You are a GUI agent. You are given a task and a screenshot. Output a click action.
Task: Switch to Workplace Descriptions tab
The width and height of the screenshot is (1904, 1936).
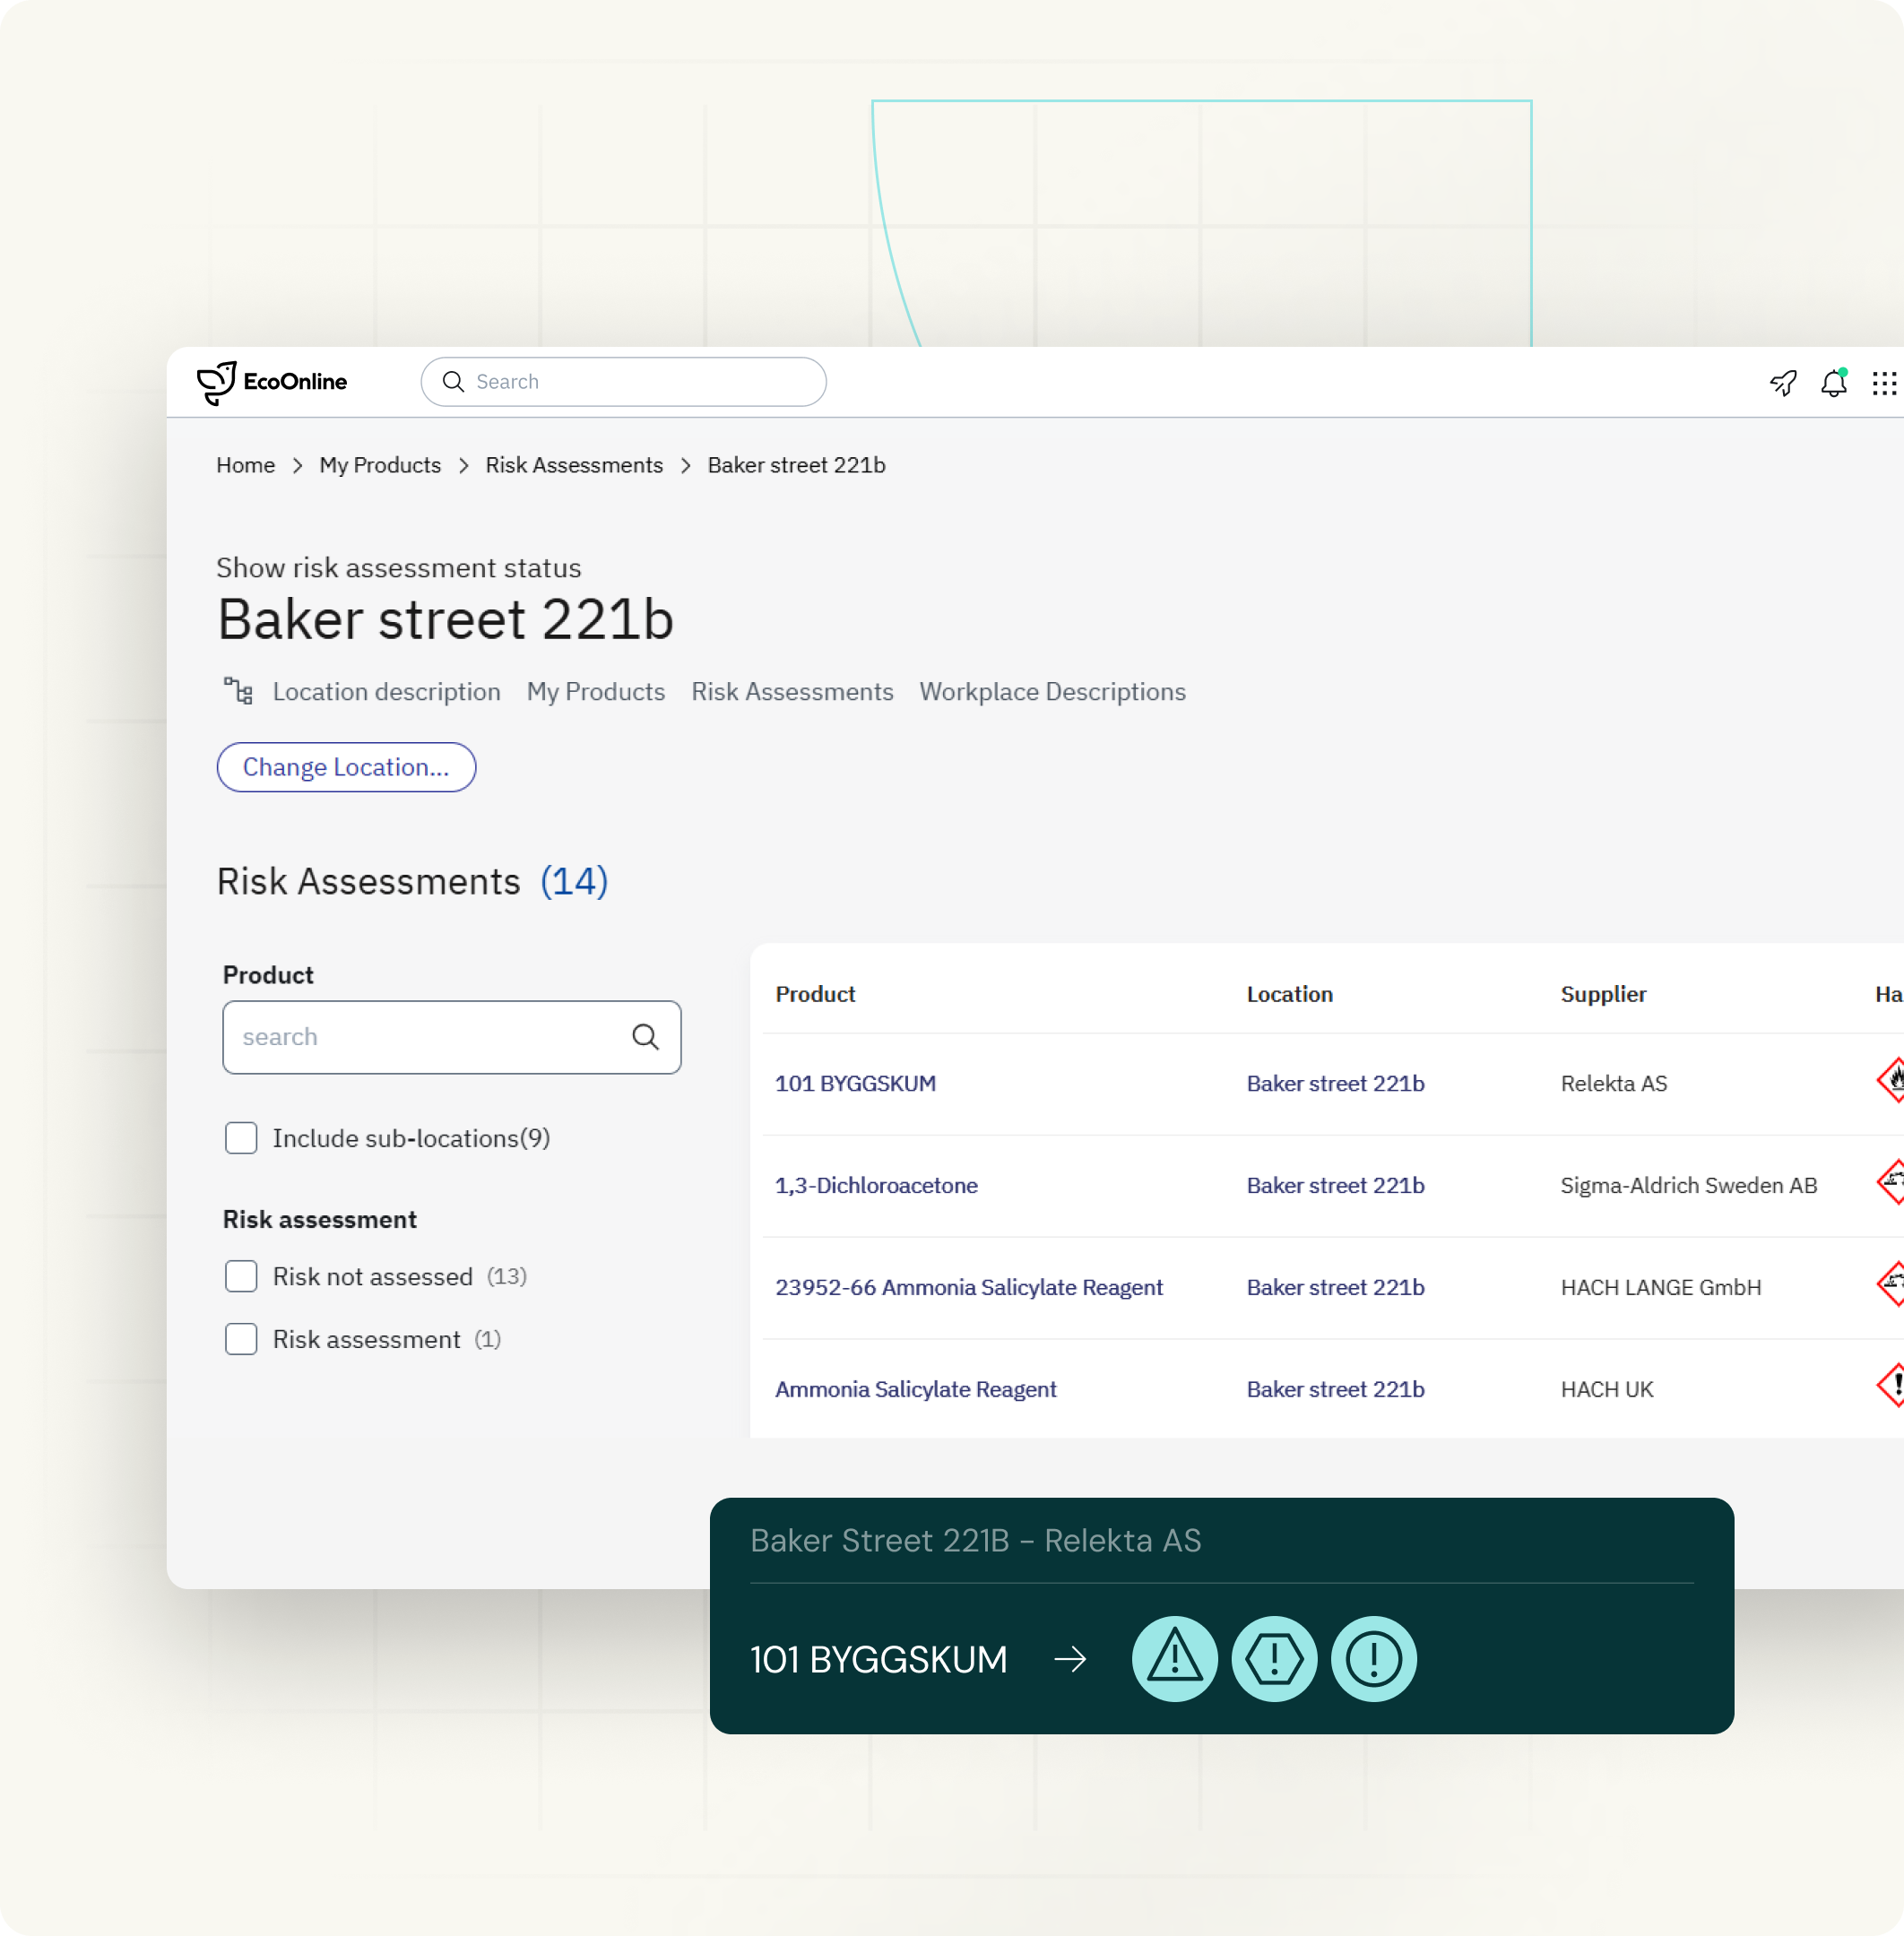pos(1053,692)
